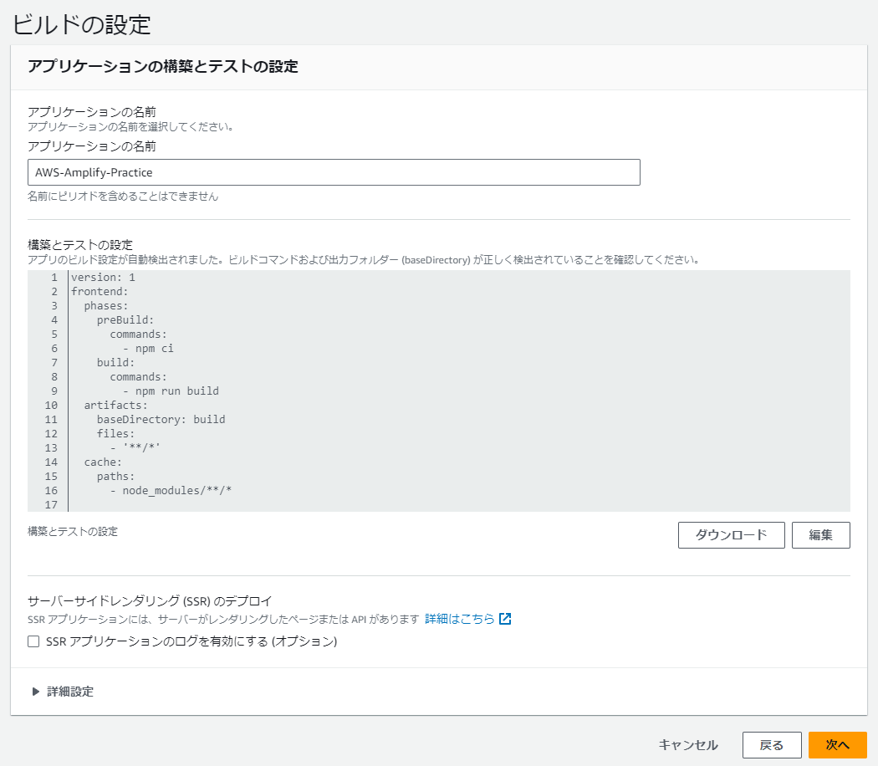Click the ビルドの設定 page heading

coord(82,24)
